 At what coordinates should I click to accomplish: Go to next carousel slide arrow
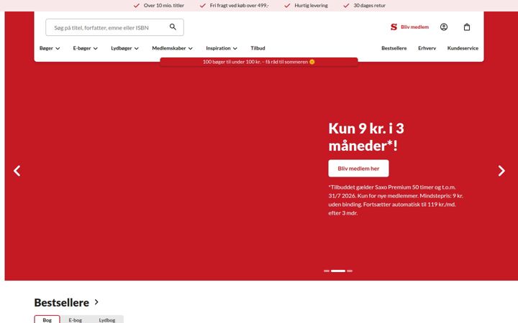click(x=501, y=171)
